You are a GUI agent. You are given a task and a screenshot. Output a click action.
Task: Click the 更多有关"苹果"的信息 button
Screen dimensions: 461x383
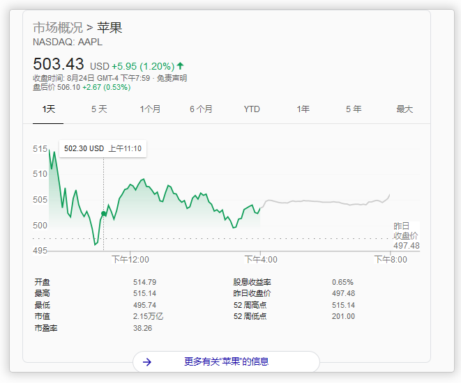pos(226,361)
